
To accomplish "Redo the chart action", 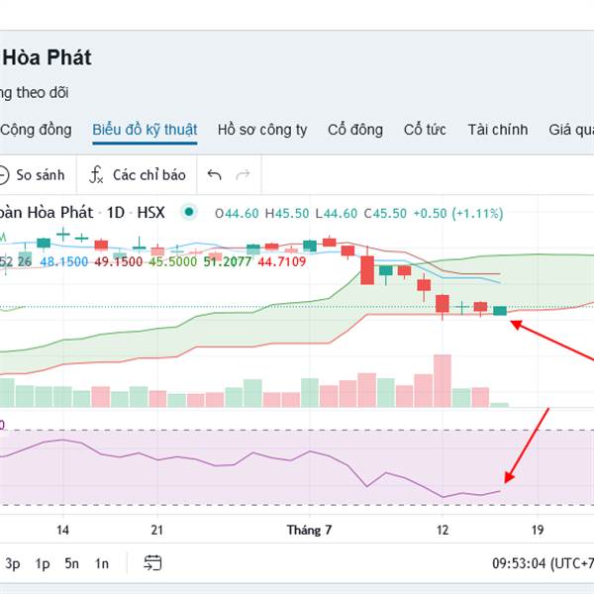I will click(243, 175).
